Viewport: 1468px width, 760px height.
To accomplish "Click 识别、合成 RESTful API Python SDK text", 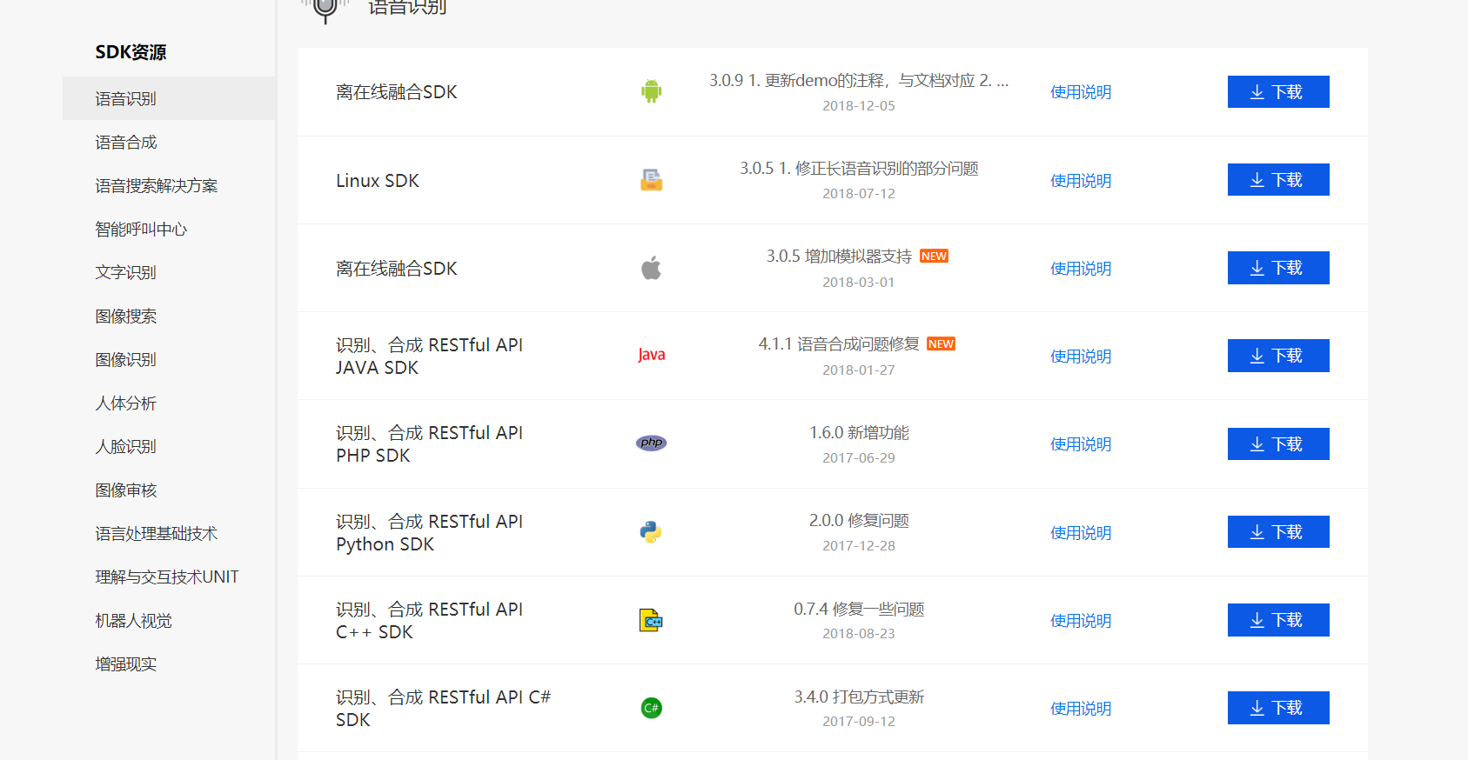I will pyautogui.click(x=430, y=533).
